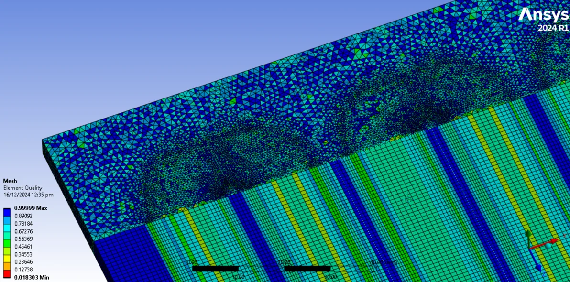Select the medium blue legend color band
This screenshot has width=570, height=282.
pyautogui.click(x=8, y=219)
